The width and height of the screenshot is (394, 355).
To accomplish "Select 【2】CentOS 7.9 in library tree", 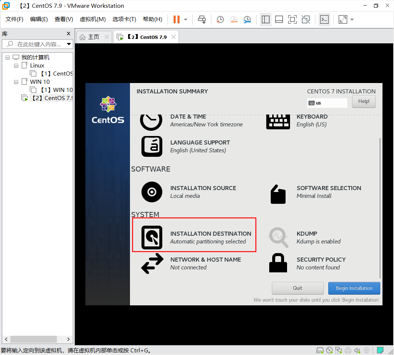I will coord(47,98).
